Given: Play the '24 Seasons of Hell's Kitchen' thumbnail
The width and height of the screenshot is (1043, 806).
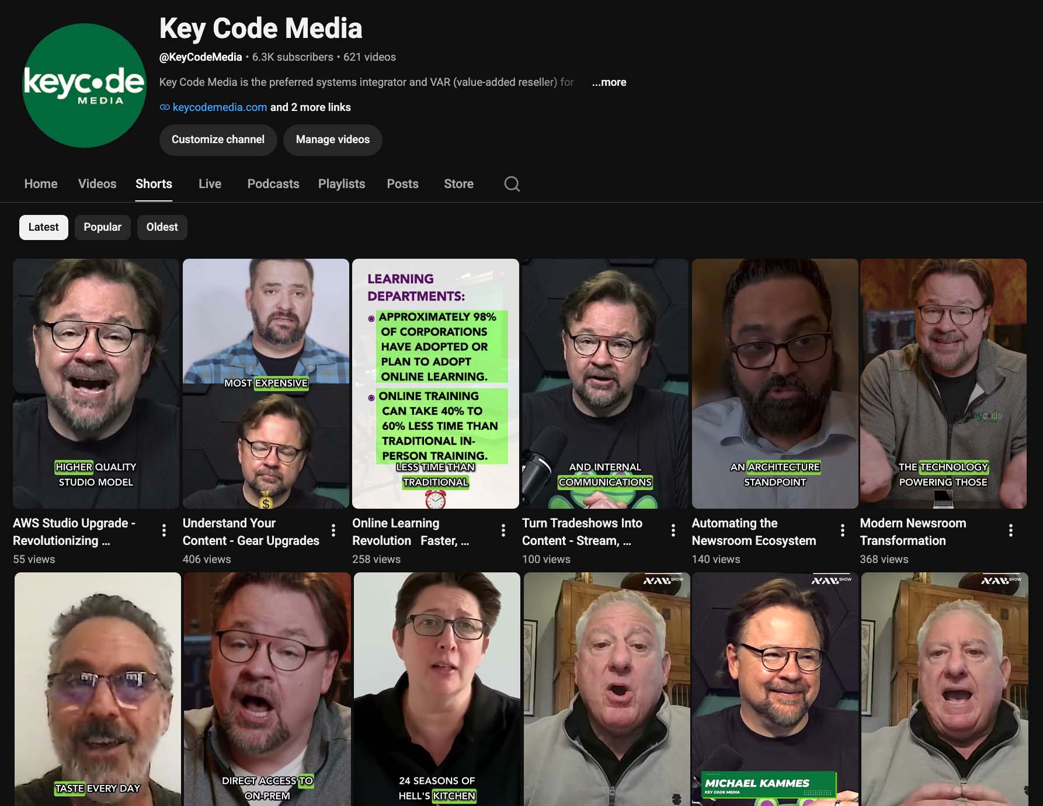Looking at the screenshot, I should [x=437, y=689].
